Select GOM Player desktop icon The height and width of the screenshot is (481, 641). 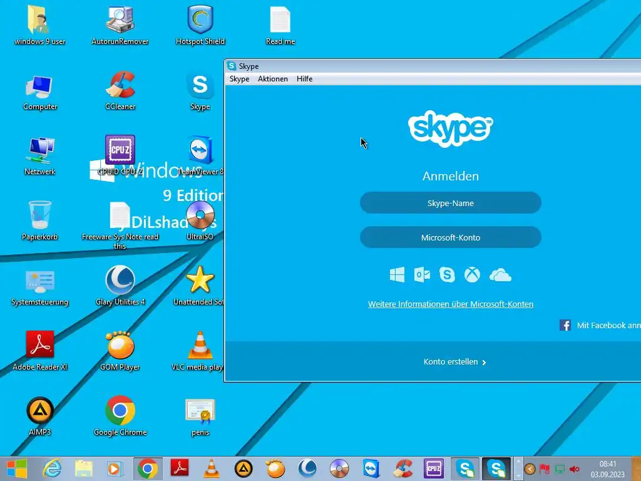coord(120,351)
